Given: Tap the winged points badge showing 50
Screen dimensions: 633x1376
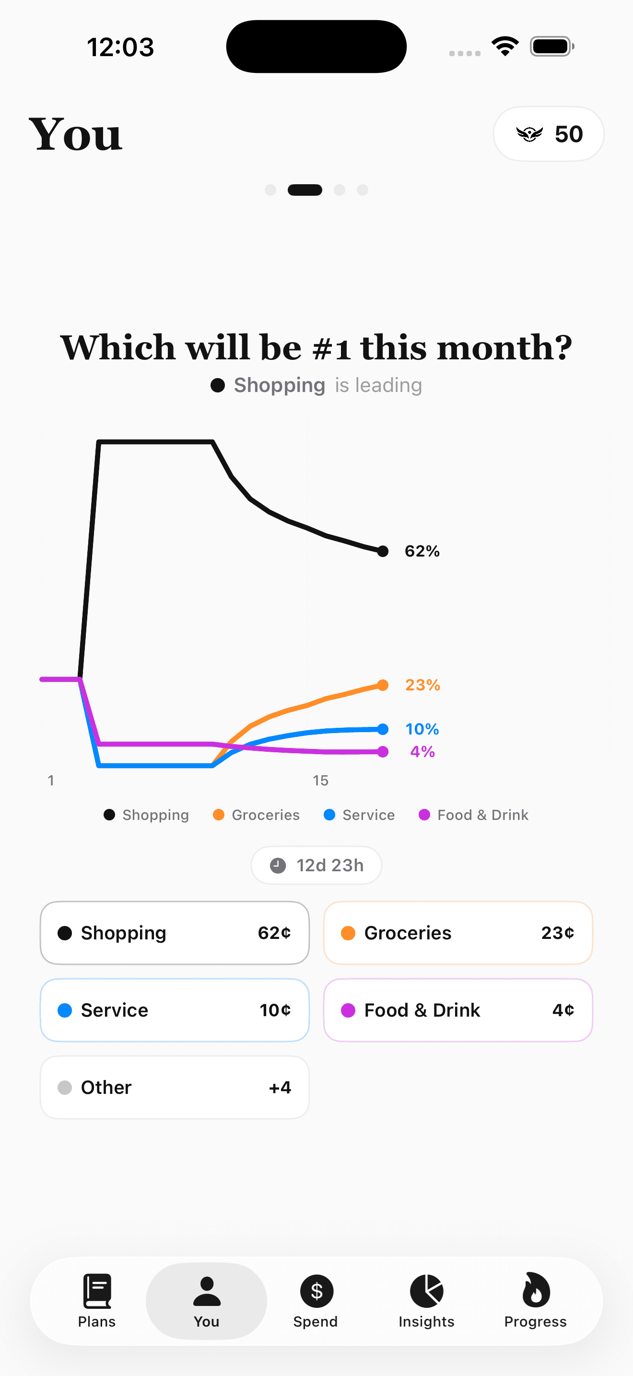Looking at the screenshot, I should pyautogui.click(x=548, y=134).
